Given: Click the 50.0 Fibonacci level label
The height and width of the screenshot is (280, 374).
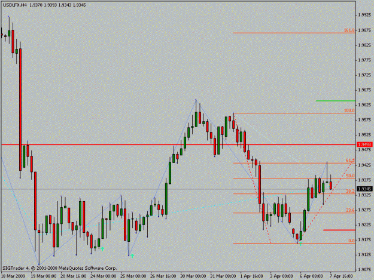Looking at the screenshot, I should (x=351, y=176).
